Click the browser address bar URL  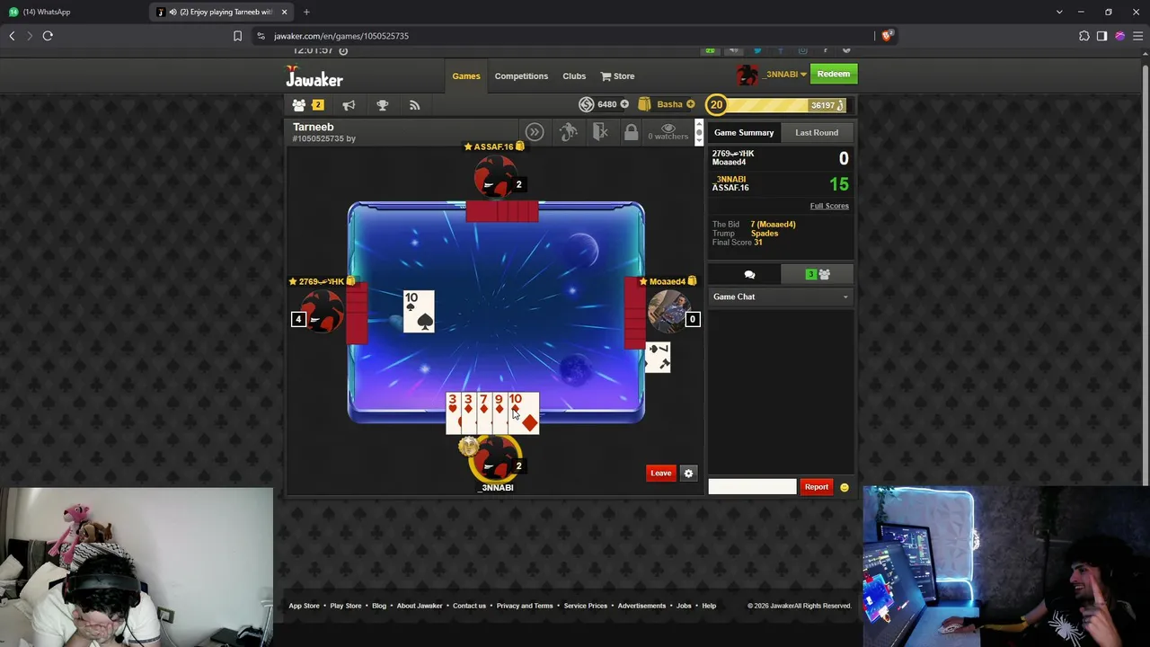(341, 36)
